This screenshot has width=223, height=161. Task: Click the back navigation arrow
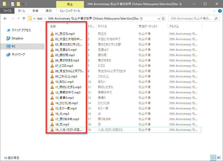5,19
